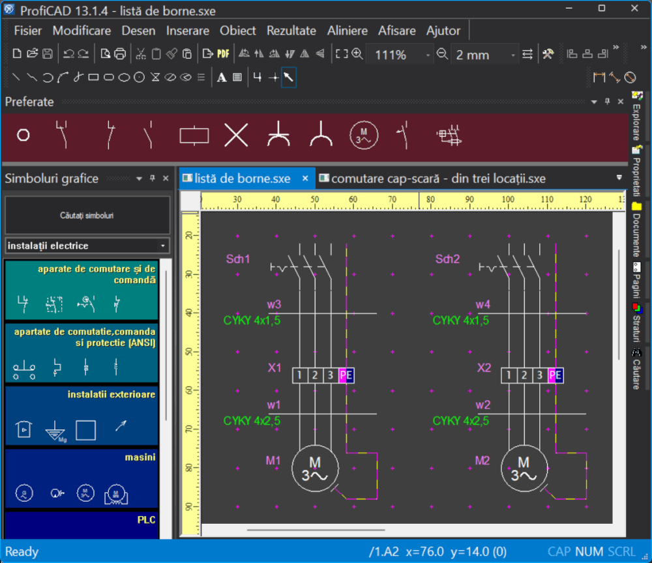Select the rounded rectangle drawing tool

pyautogui.click(x=108, y=78)
